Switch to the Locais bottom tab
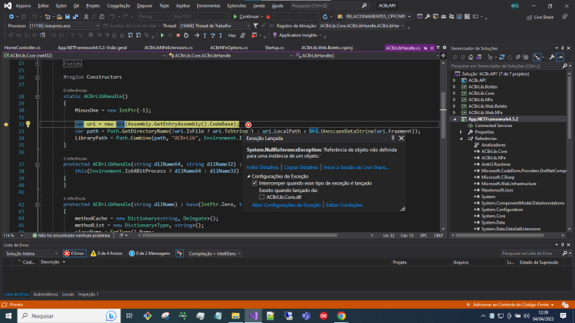The image size is (575, 323). [x=67, y=295]
